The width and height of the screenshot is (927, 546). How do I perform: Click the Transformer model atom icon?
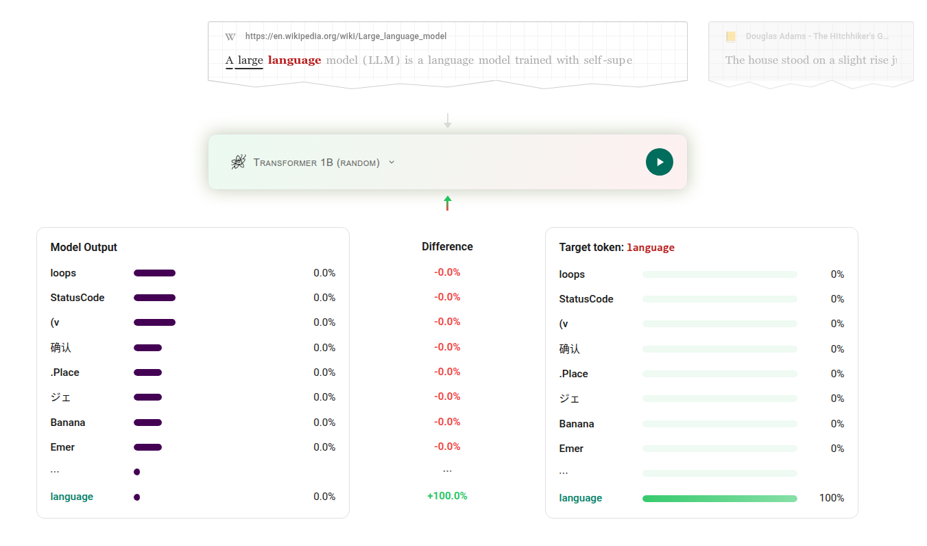tap(238, 163)
